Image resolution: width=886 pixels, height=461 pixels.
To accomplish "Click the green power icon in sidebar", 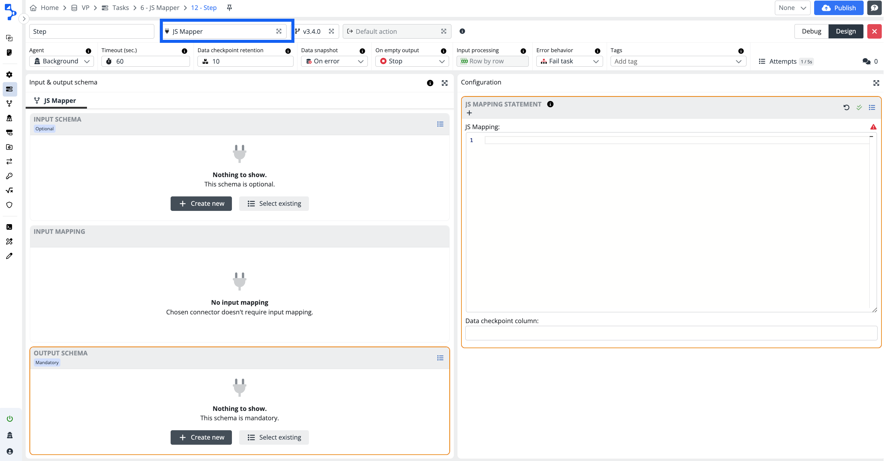I will (10, 418).
